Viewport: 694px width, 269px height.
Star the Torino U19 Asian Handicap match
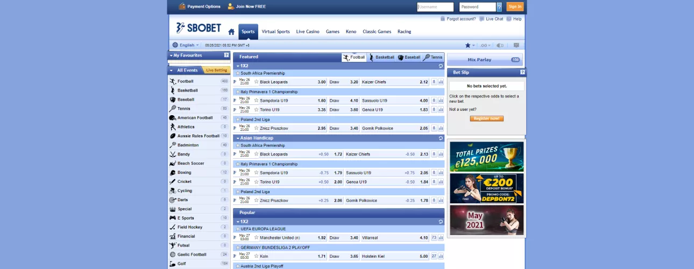tap(256, 182)
